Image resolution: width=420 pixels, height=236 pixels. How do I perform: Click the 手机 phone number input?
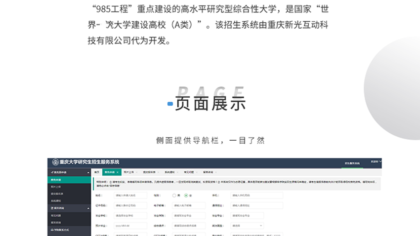pos(256,196)
